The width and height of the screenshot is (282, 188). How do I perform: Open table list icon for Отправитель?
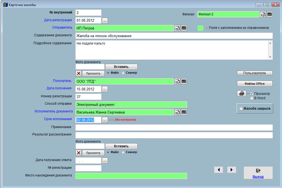[184, 28]
